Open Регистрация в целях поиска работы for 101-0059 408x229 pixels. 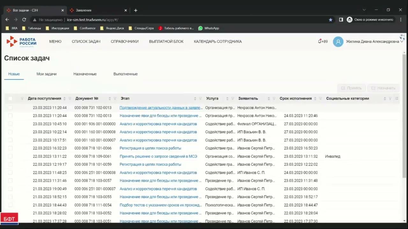click(x=150, y=164)
